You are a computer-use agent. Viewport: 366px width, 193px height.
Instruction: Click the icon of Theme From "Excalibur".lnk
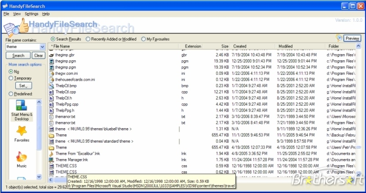click(x=51, y=153)
